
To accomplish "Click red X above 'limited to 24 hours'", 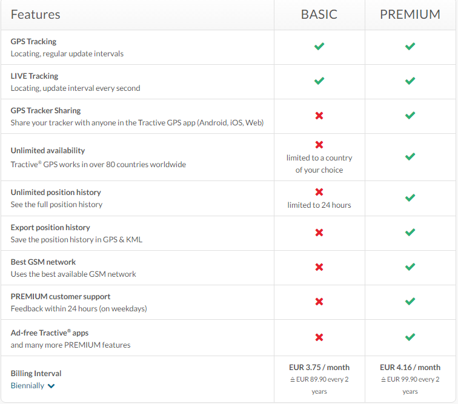I will tap(319, 192).
